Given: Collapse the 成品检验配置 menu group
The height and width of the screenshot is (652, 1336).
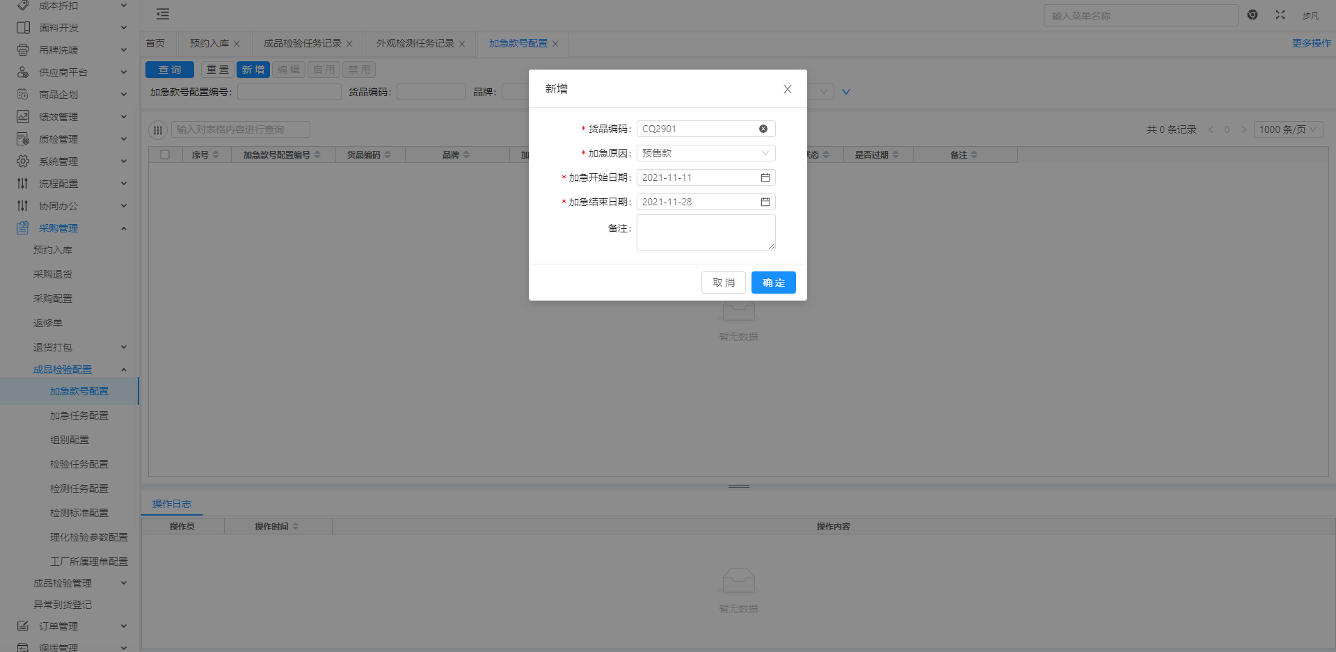Looking at the screenshot, I should pyautogui.click(x=124, y=369).
